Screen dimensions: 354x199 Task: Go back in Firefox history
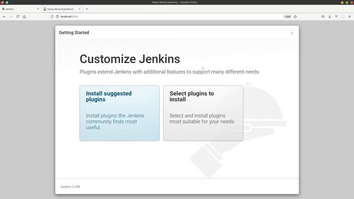[4, 17]
